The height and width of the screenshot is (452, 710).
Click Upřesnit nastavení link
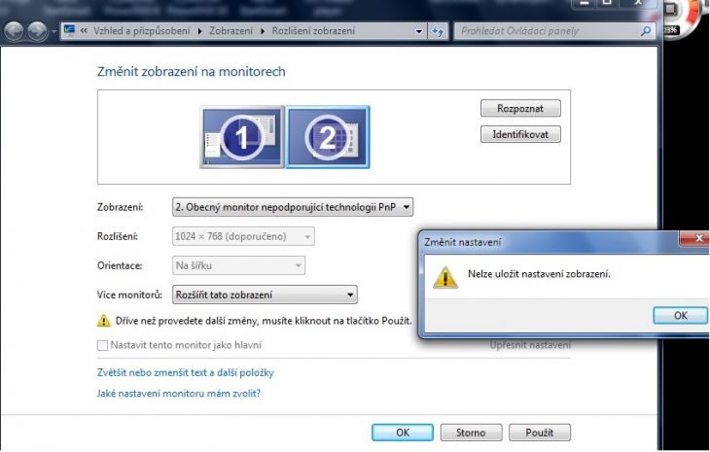530,345
